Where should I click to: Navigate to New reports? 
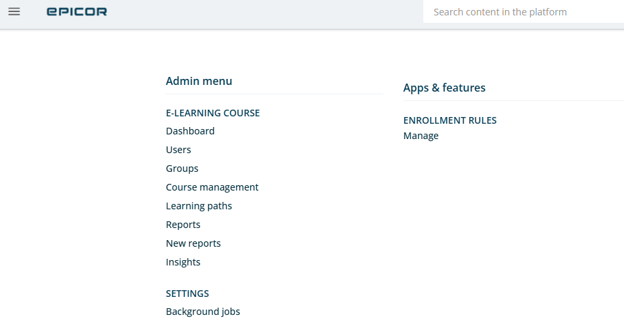[x=193, y=243]
